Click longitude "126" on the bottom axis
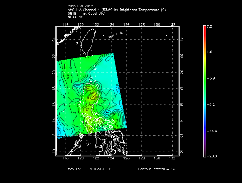This screenshot has width=242, height=183. pyautogui.click(x=127, y=158)
